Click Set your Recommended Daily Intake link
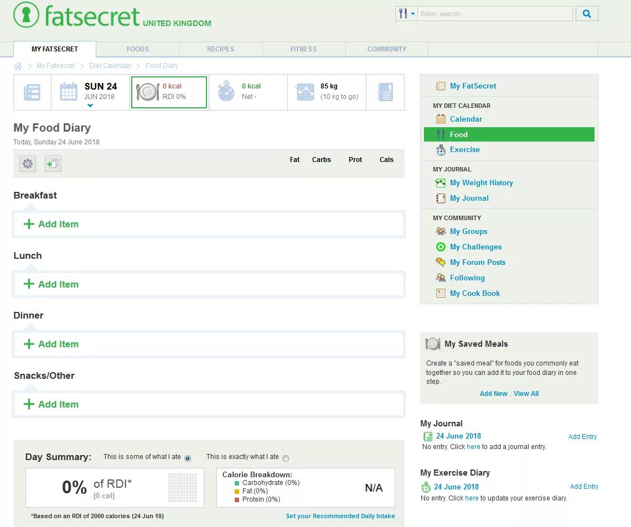The height and width of the screenshot is (527, 631). (340, 516)
